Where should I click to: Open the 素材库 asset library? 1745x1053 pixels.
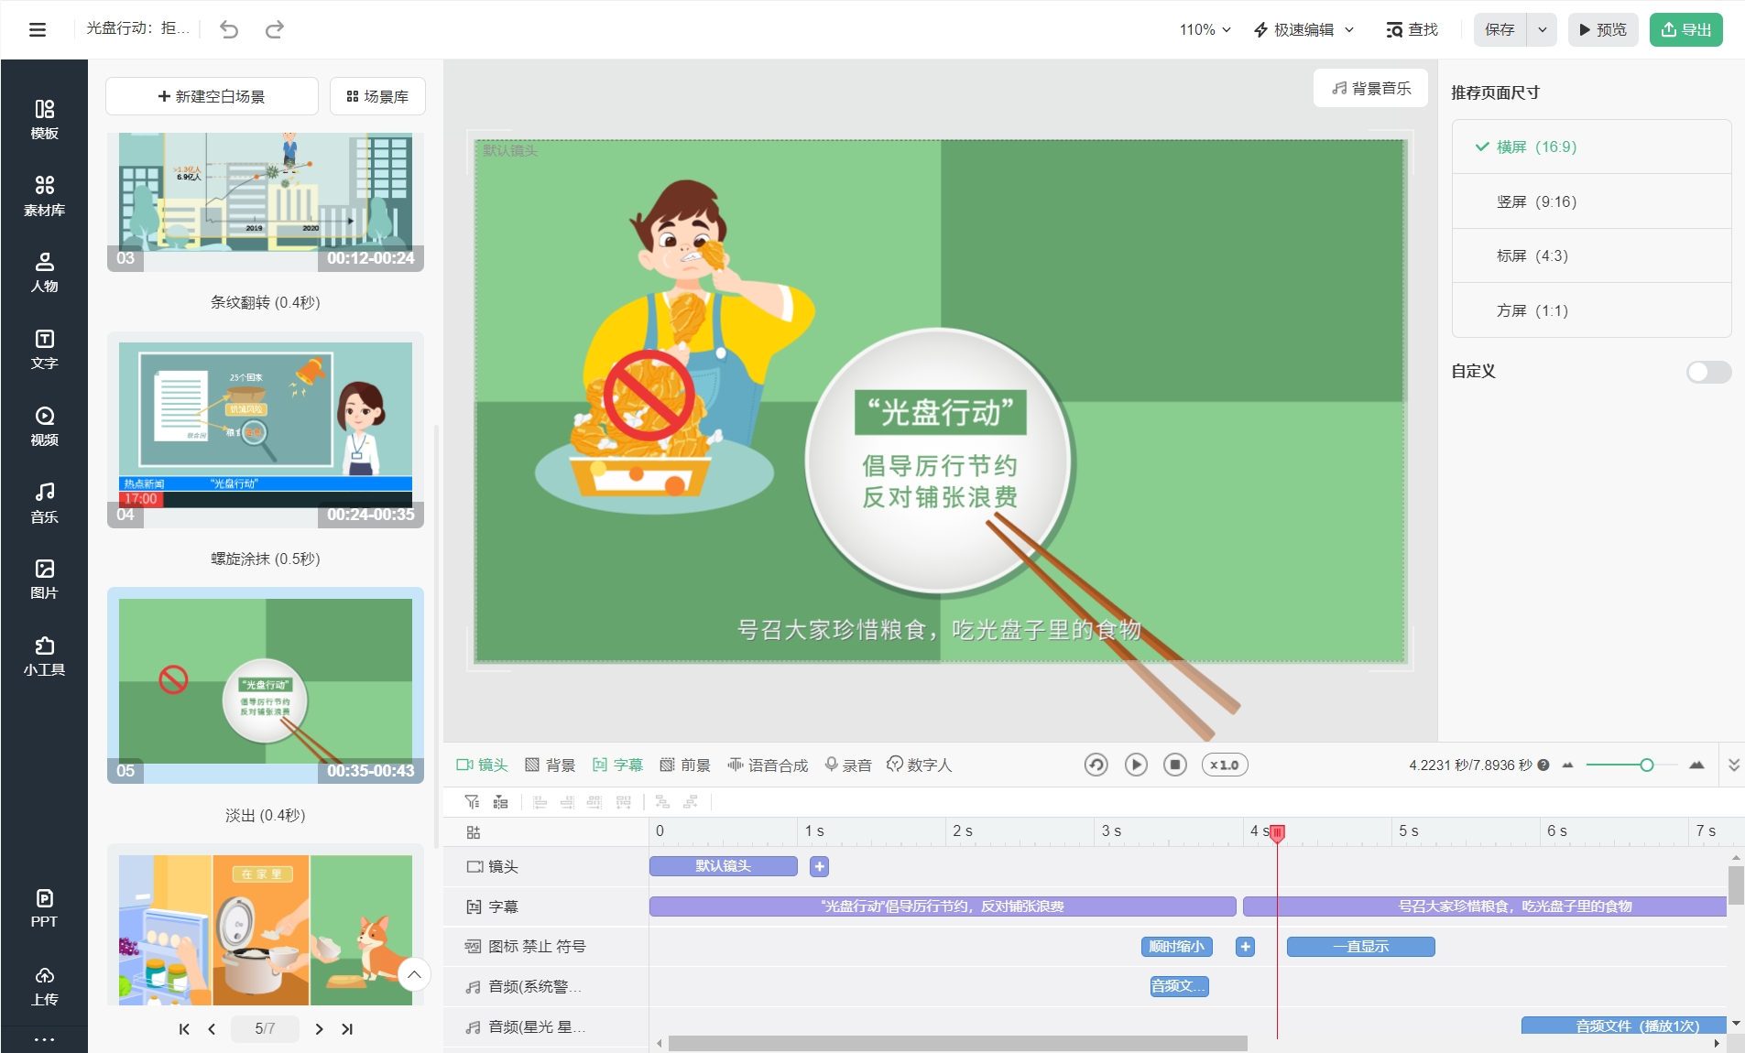[x=44, y=196]
